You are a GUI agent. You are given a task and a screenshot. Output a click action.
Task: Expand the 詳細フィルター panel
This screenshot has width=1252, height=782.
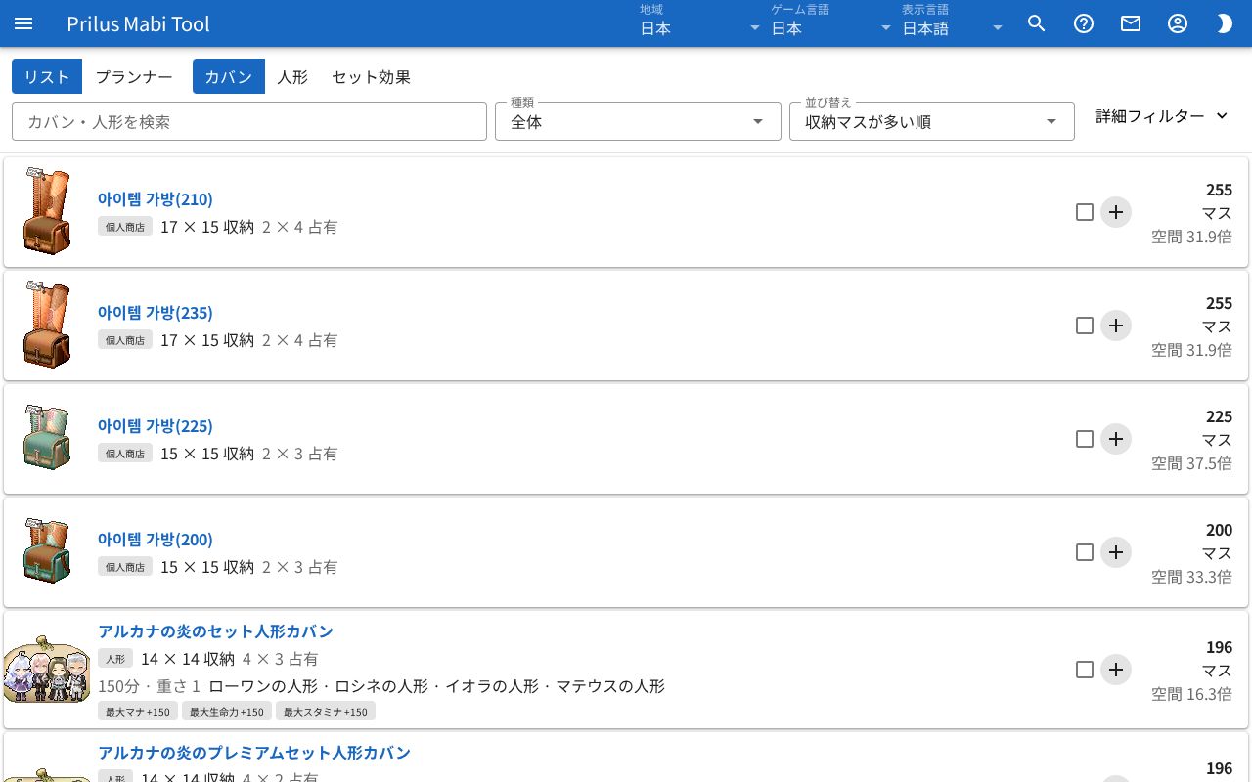pyautogui.click(x=1162, y=116)
